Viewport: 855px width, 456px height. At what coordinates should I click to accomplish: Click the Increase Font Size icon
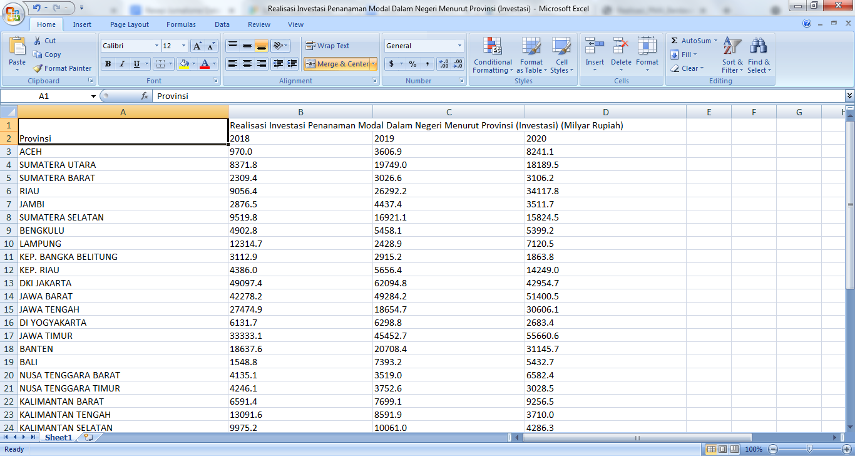tap(197, 46)
